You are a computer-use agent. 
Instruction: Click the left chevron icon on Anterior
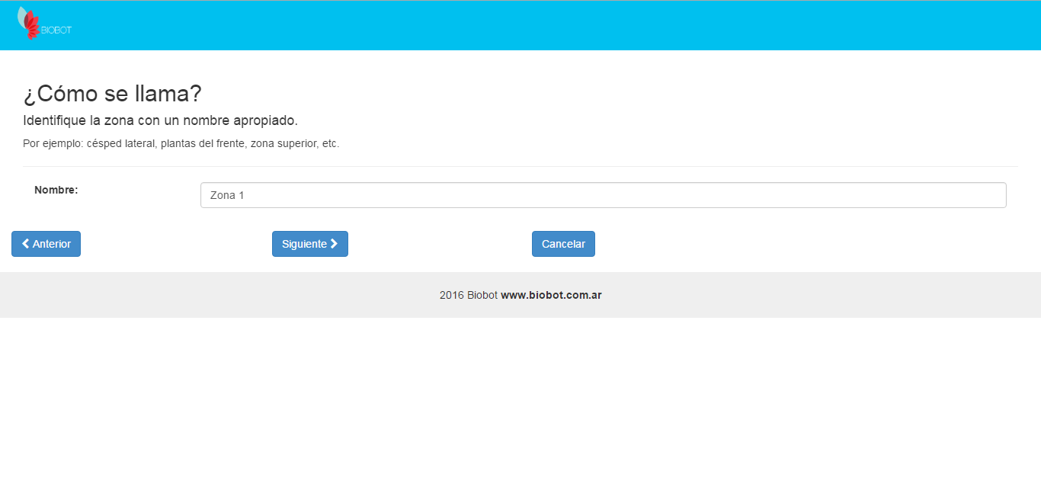point(26,244)
